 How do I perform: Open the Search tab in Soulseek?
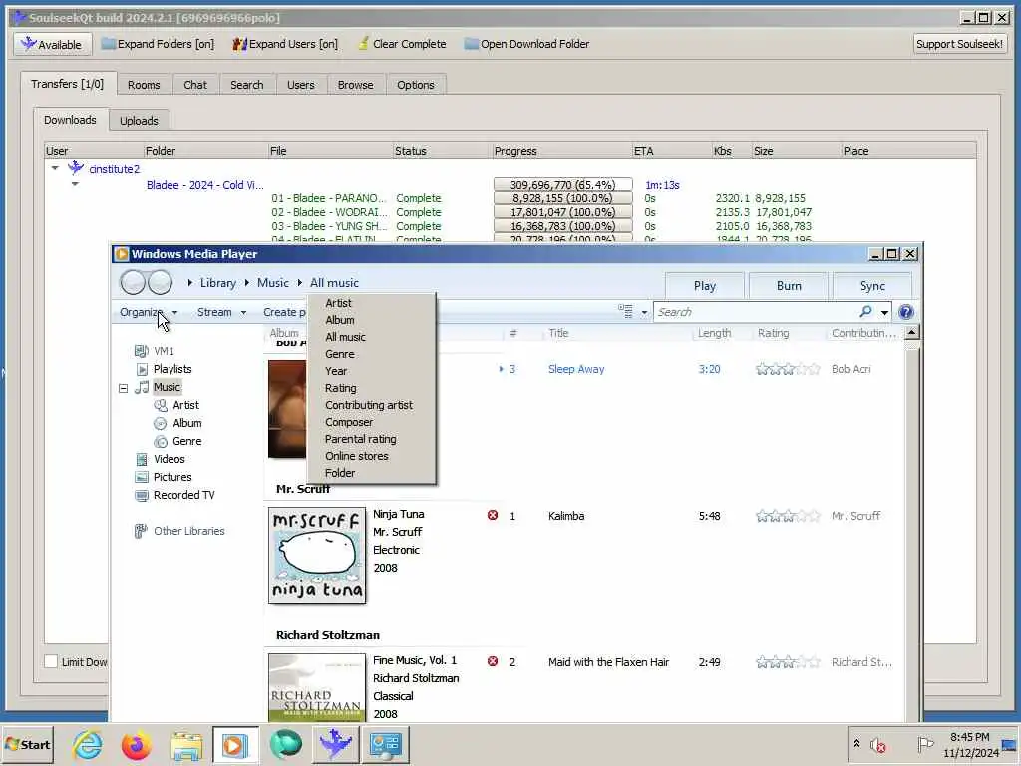click(x=247, y=85)
